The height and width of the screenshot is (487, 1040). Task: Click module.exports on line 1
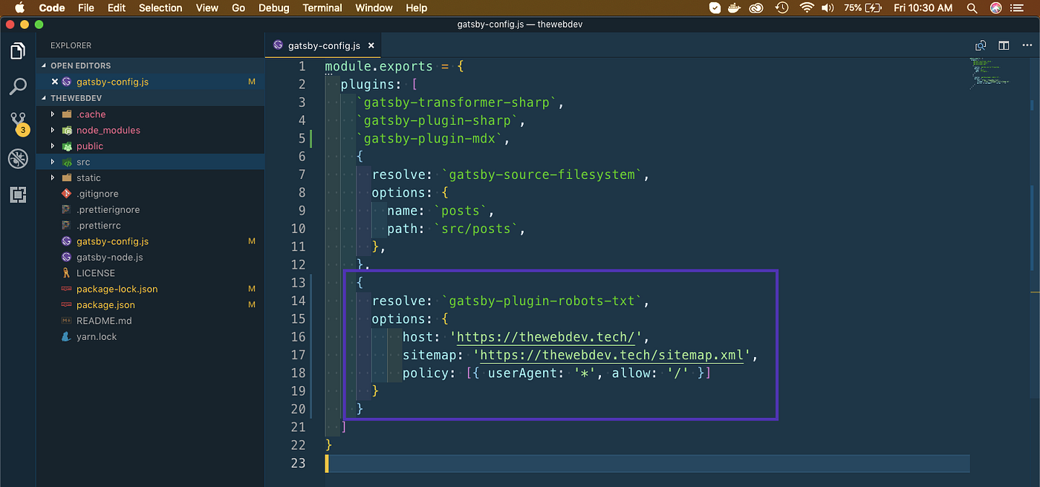point(378,66)
